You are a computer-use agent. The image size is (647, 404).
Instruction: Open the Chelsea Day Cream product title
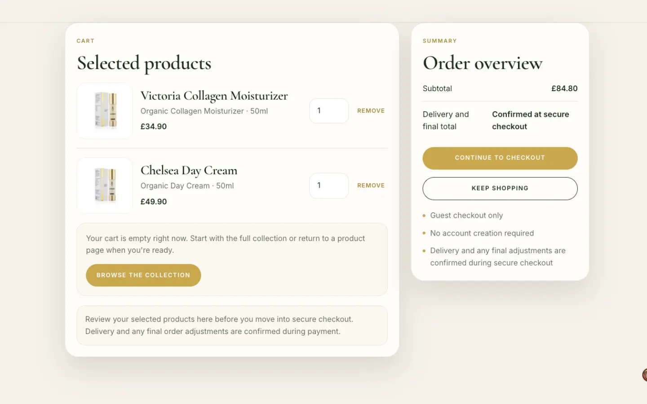tap(189, 171)
